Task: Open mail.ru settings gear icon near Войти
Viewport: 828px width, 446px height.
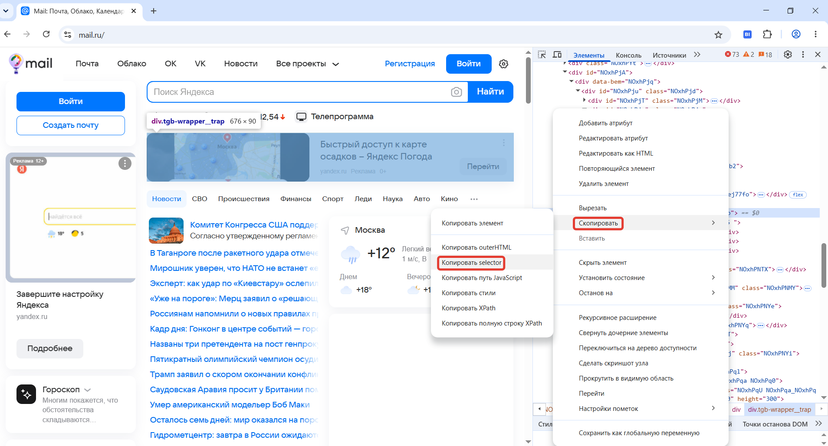Action: pos(503,64)
